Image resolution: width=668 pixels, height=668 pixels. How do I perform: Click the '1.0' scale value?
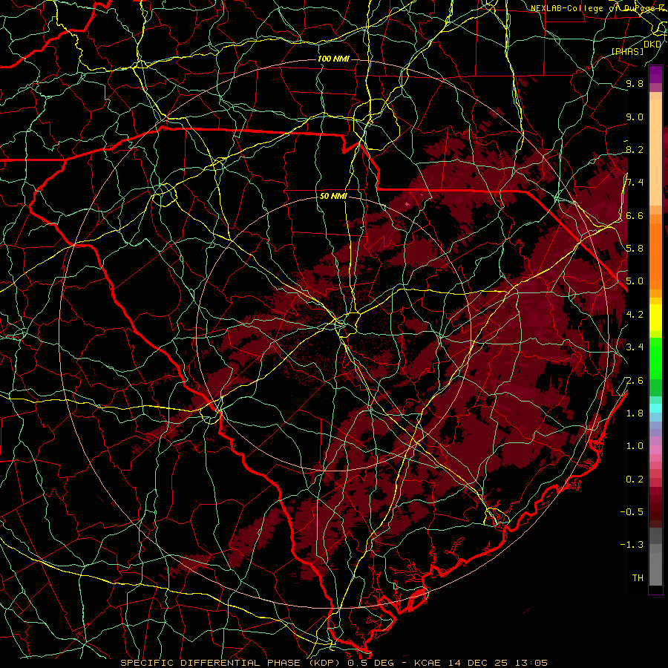635,445
